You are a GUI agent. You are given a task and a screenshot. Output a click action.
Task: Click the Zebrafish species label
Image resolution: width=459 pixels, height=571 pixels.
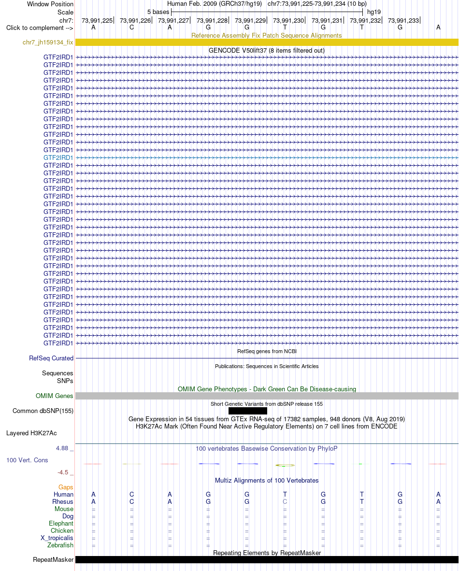[x=60, y=545]
